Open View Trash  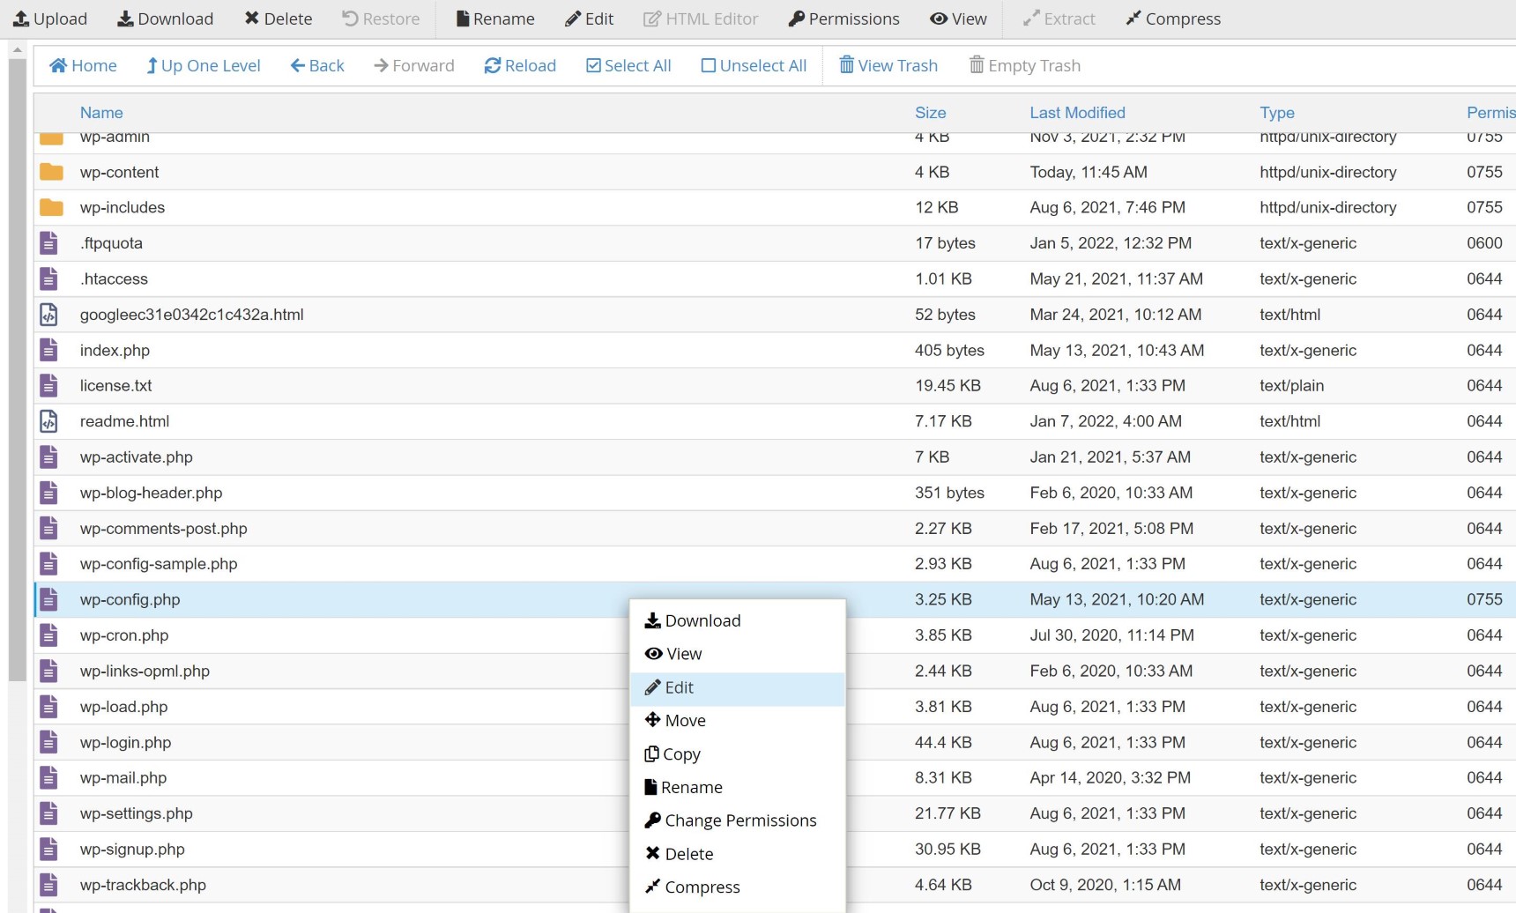click(888, 65)
